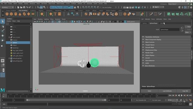Open the viewport Renderer menu
Image resolution: width=193 pixels, height=109 pixels.
click(58, 19)
